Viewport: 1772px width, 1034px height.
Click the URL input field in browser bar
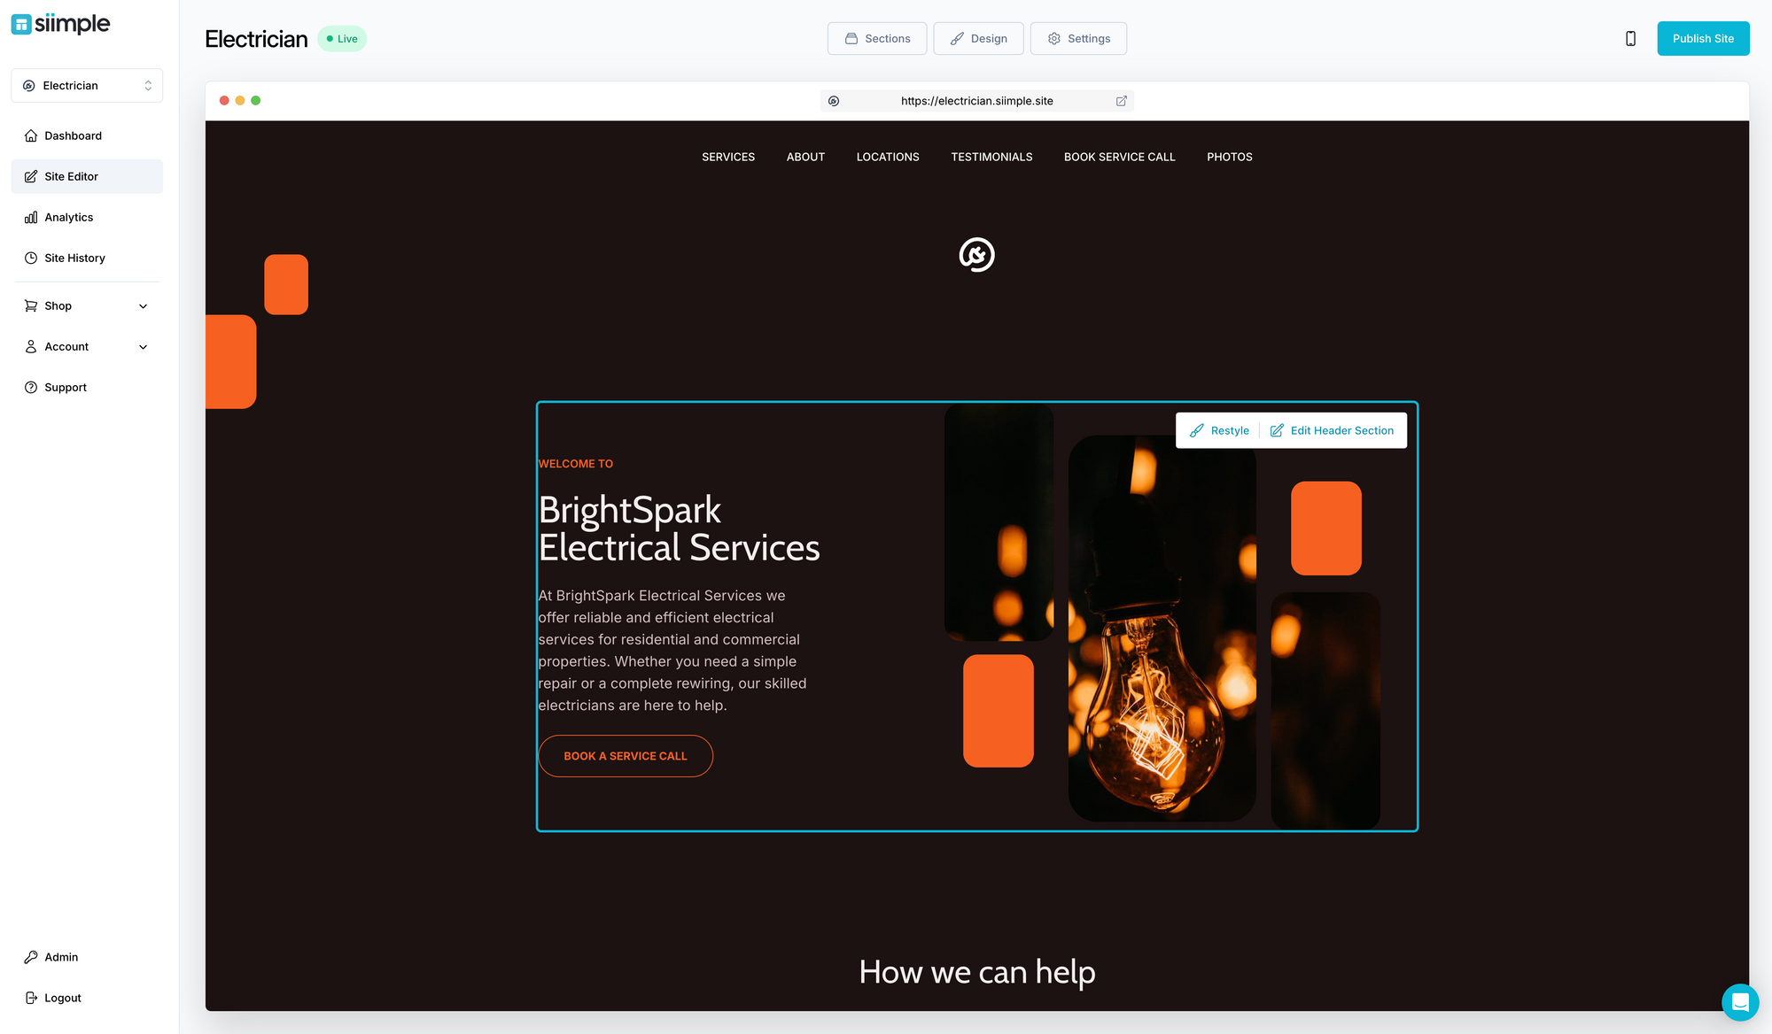point(976,100)
